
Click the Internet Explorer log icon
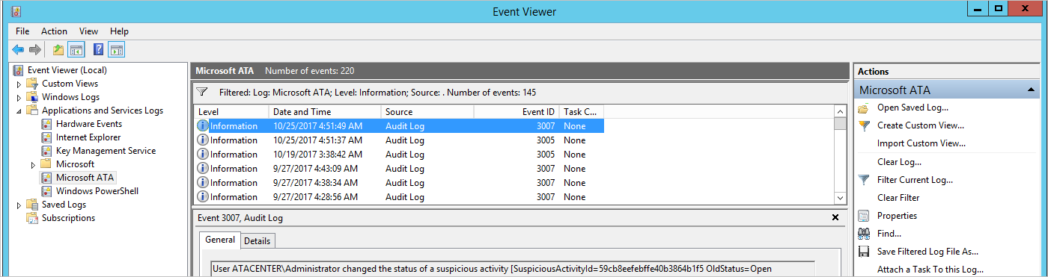(46, 137)
